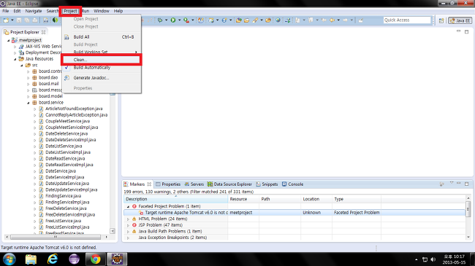Viewport: 475px width, 266px height.
Task: Open Windows Explorer from taskbar
Action: pyautogui.click(x=31, y=259)
